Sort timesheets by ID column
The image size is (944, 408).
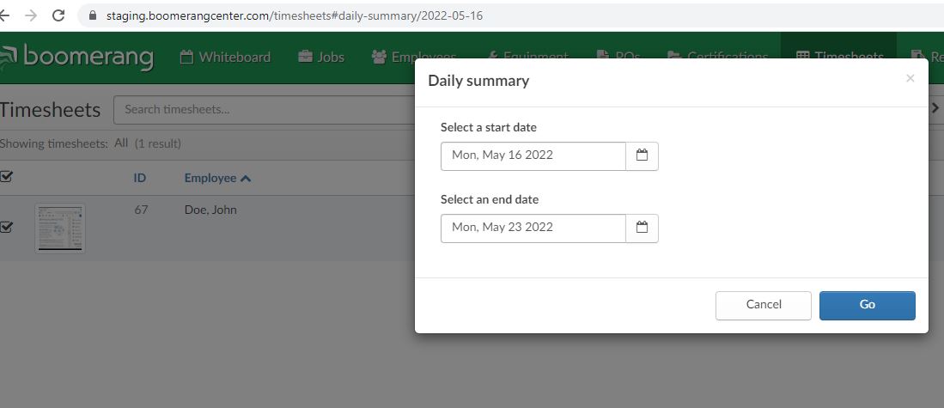pyautogui.click(x=140, y=178)
